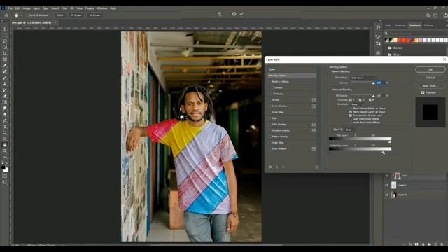Select the Pen tool
The image size is (448, 252).
(5, 120)
